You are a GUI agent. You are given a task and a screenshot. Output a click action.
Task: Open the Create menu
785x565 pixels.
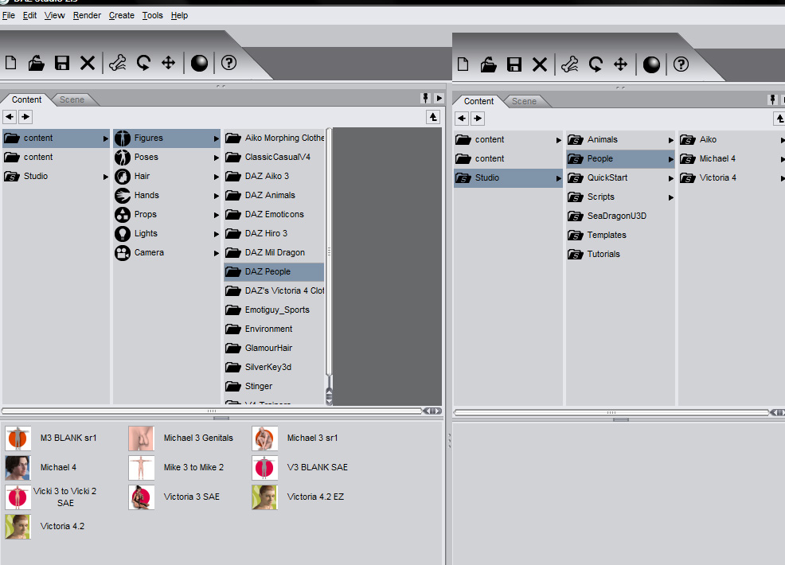pos(122,15)
